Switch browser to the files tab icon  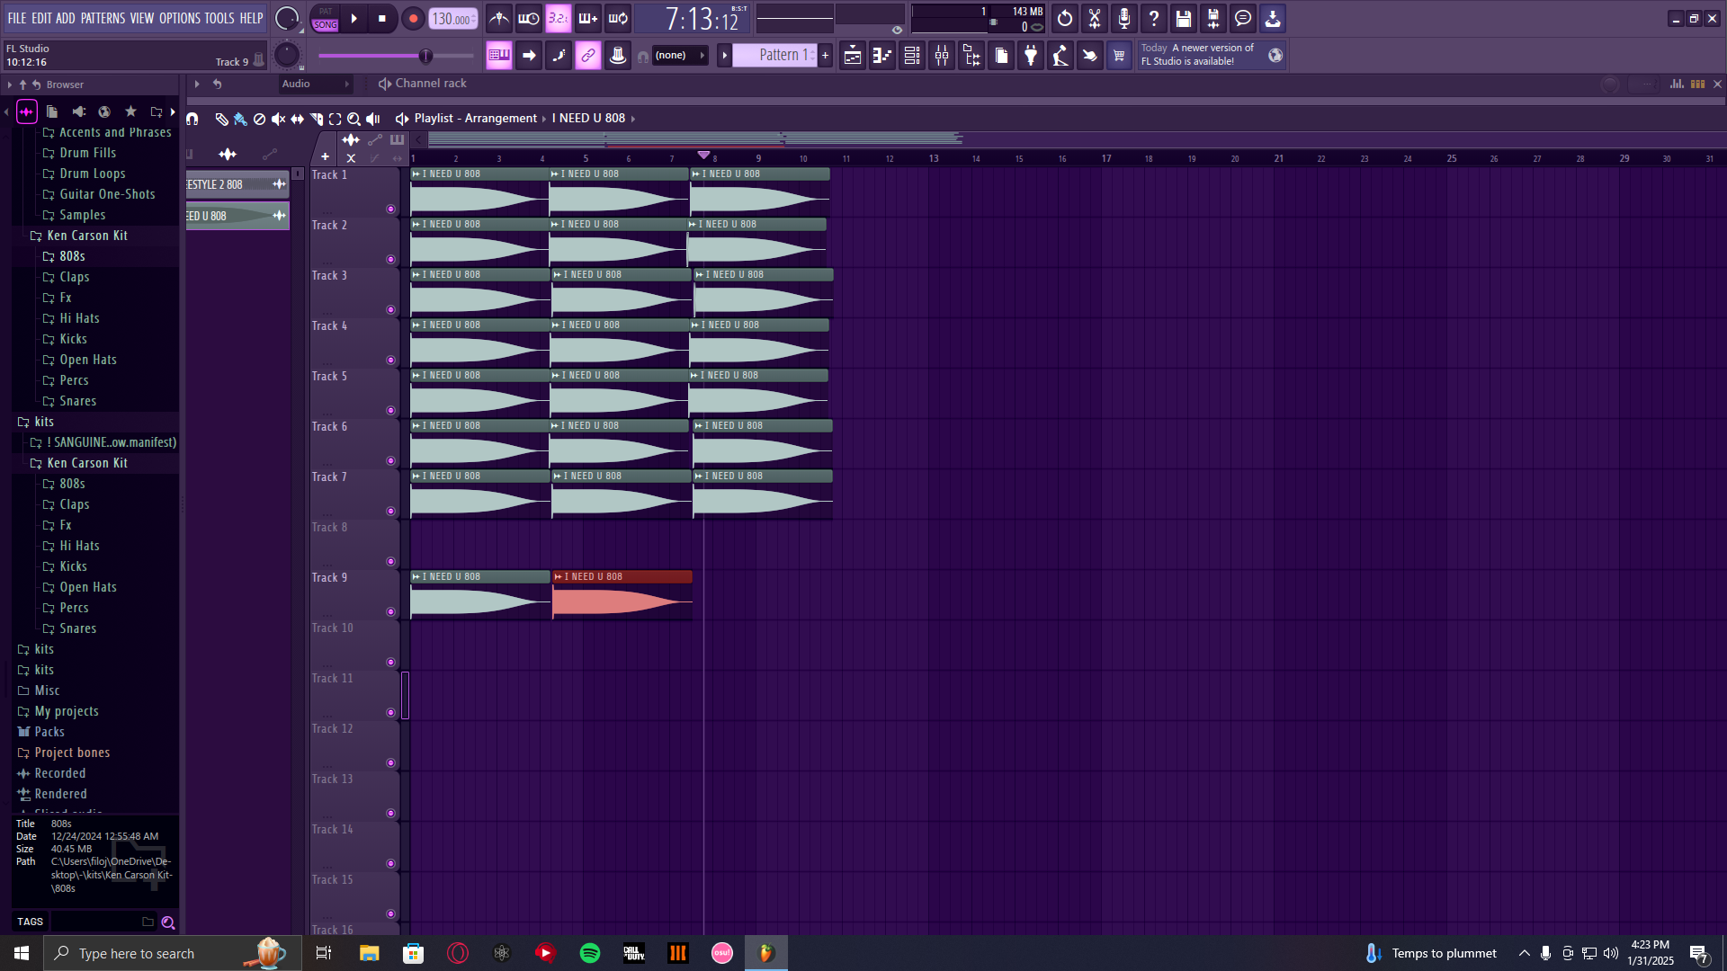52,111
